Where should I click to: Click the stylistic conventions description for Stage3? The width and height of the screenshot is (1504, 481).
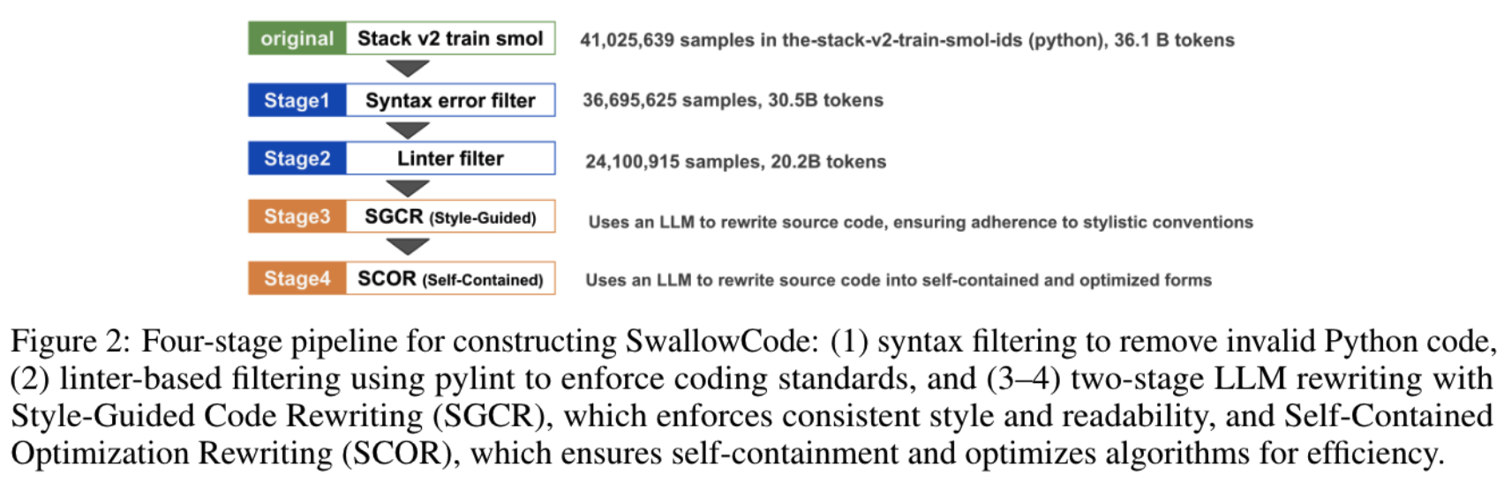point(921,222)
